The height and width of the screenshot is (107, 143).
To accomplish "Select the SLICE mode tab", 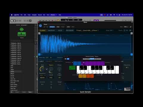I will pos(60,30).
